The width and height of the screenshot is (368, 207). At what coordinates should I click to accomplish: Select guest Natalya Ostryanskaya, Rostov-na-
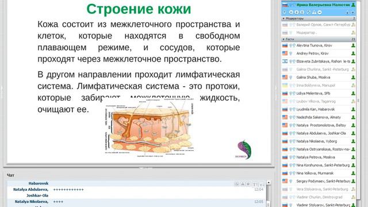pos(319,149)
